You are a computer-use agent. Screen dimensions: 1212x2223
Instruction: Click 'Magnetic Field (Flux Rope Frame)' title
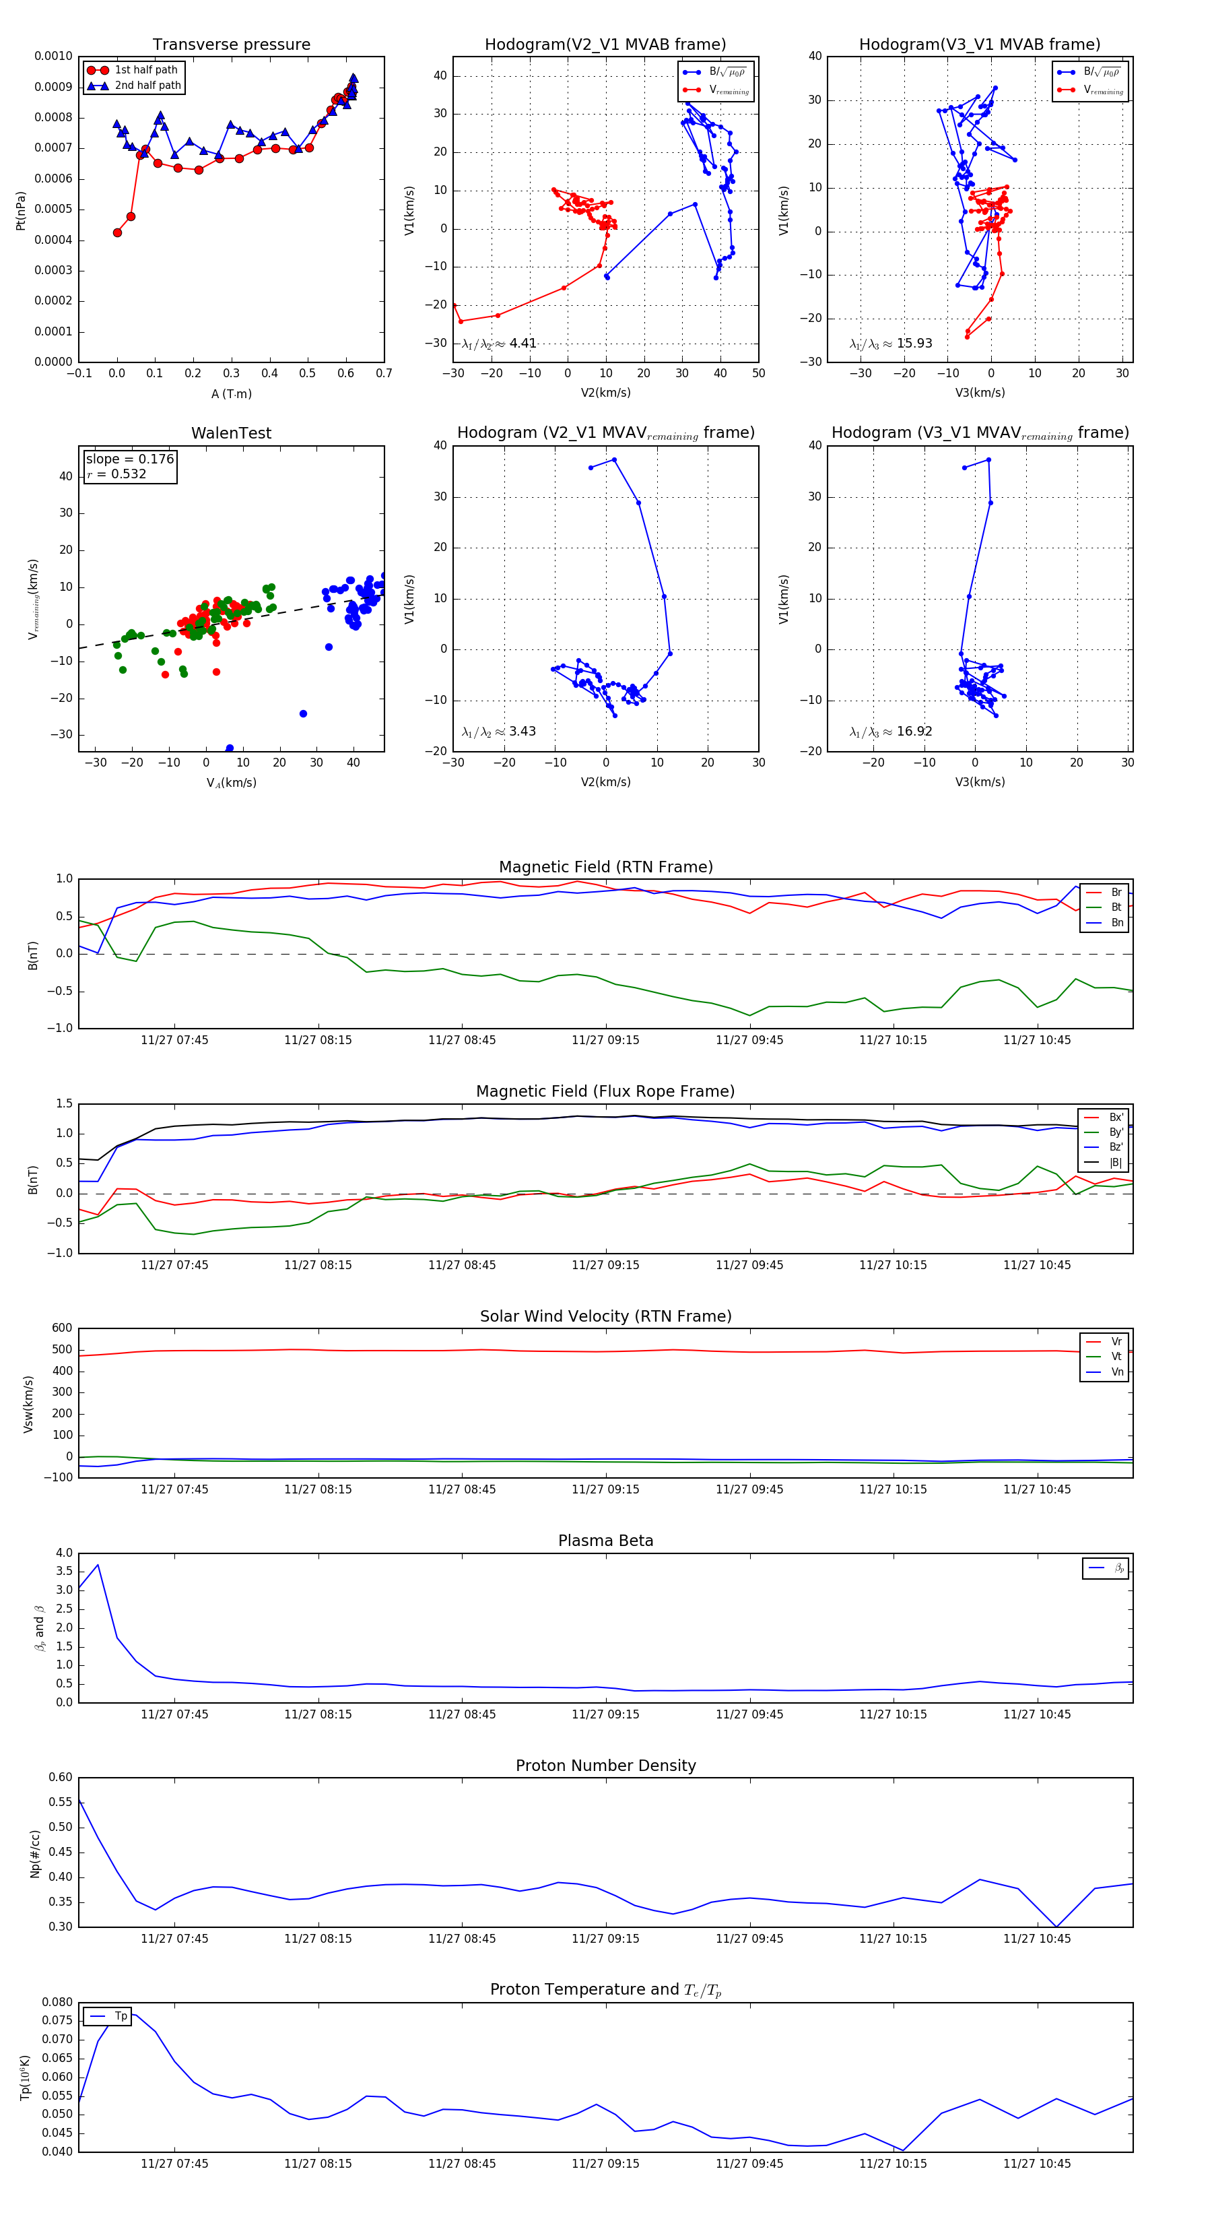tap(605, 1092)
